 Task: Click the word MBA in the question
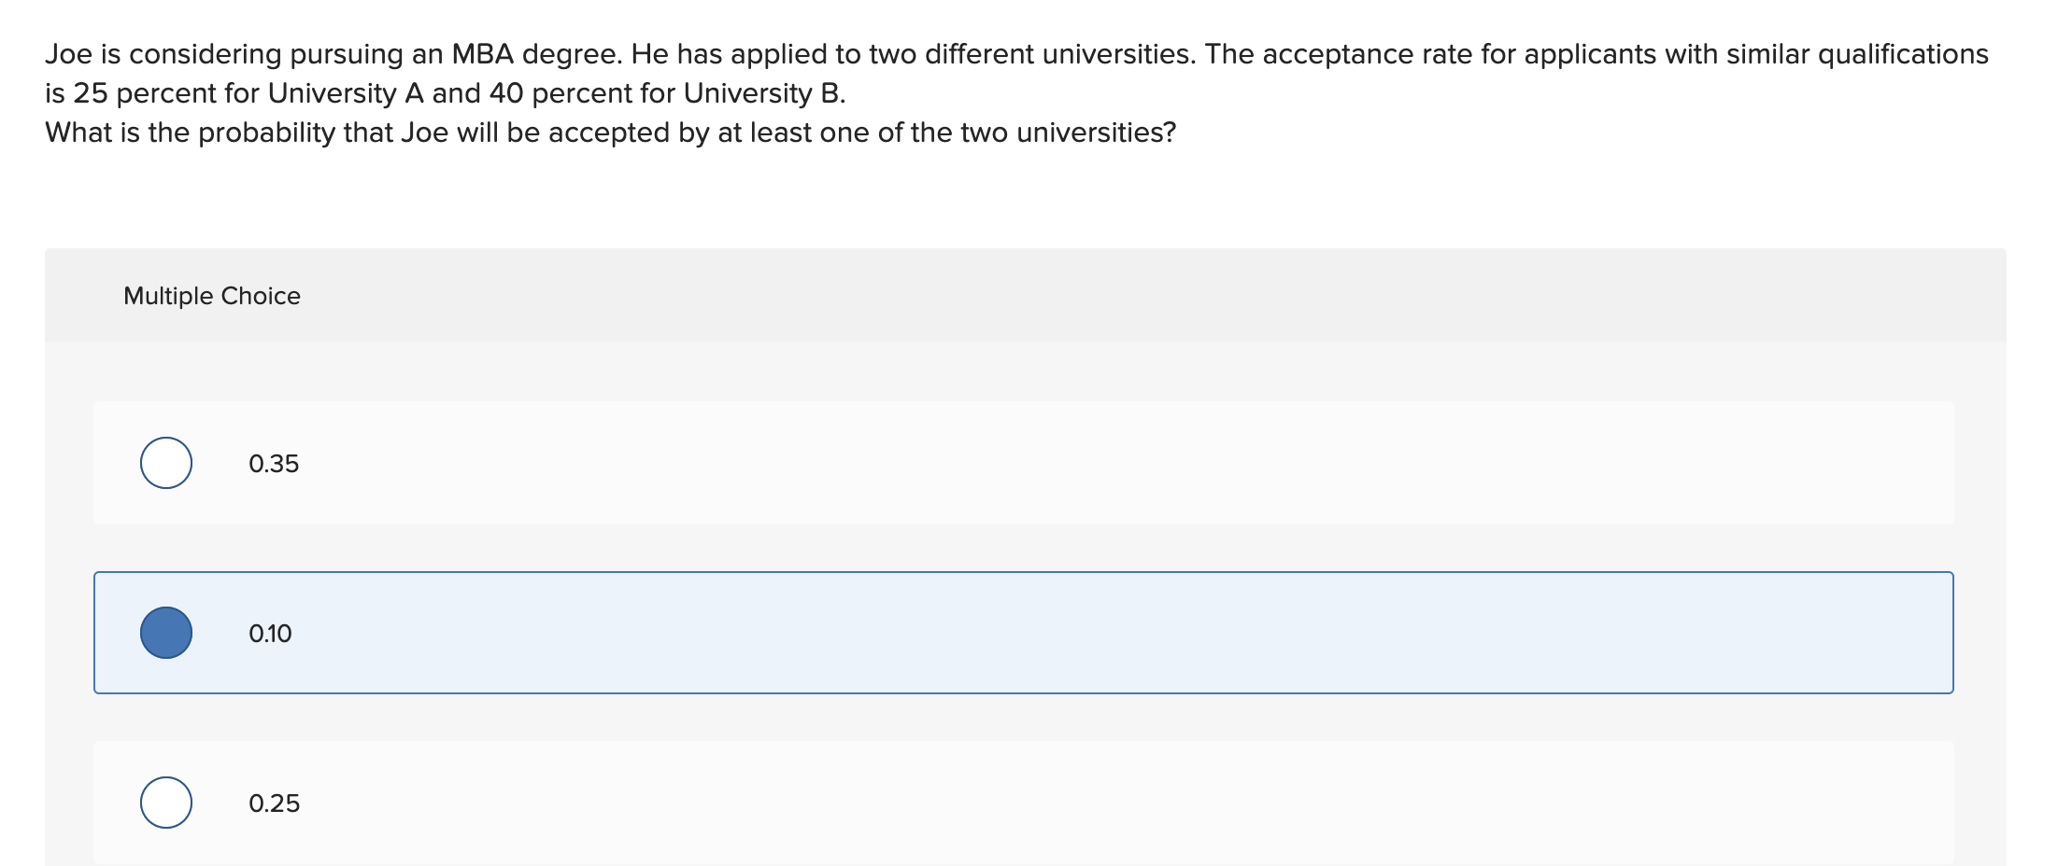pyautogui.click(x=483, y=54)
